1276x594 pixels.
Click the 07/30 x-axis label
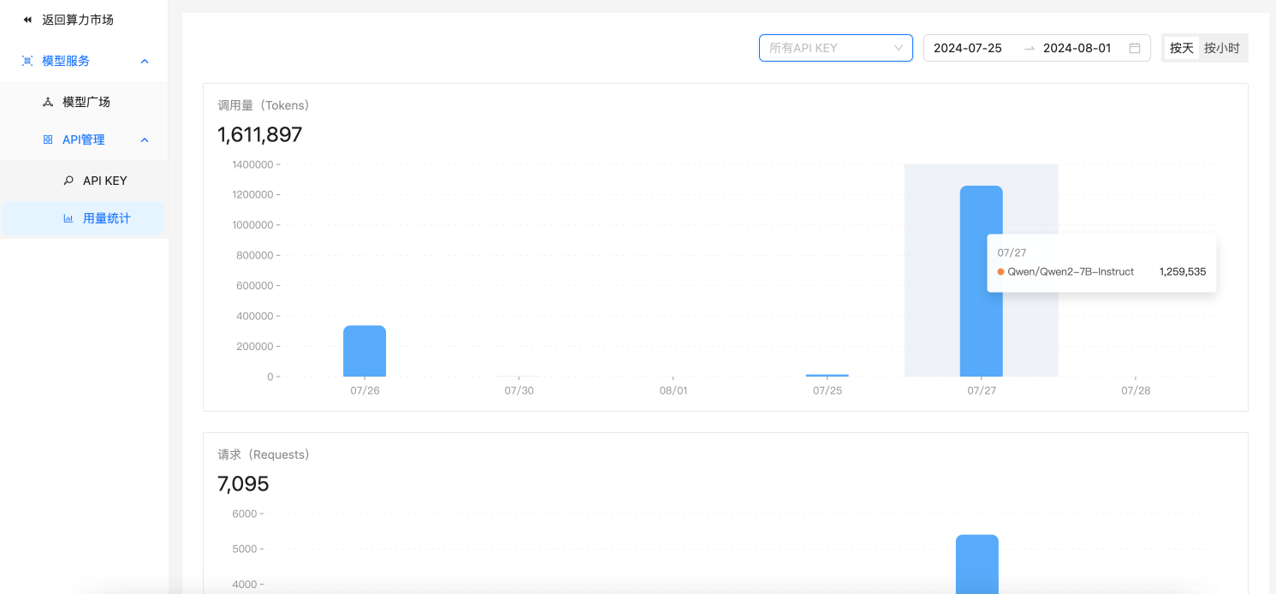pos(519,390)
